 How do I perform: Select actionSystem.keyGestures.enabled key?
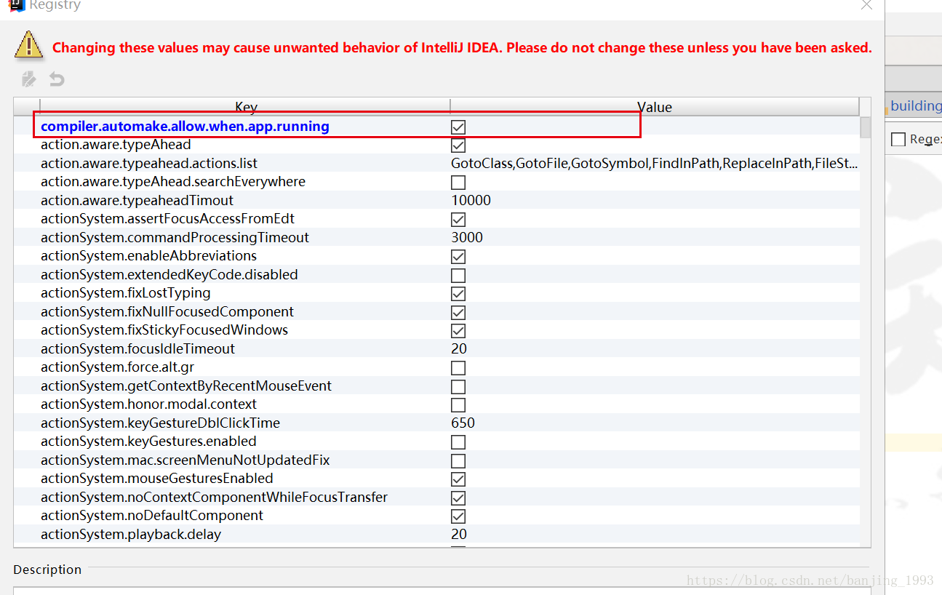tap(148, 442)
